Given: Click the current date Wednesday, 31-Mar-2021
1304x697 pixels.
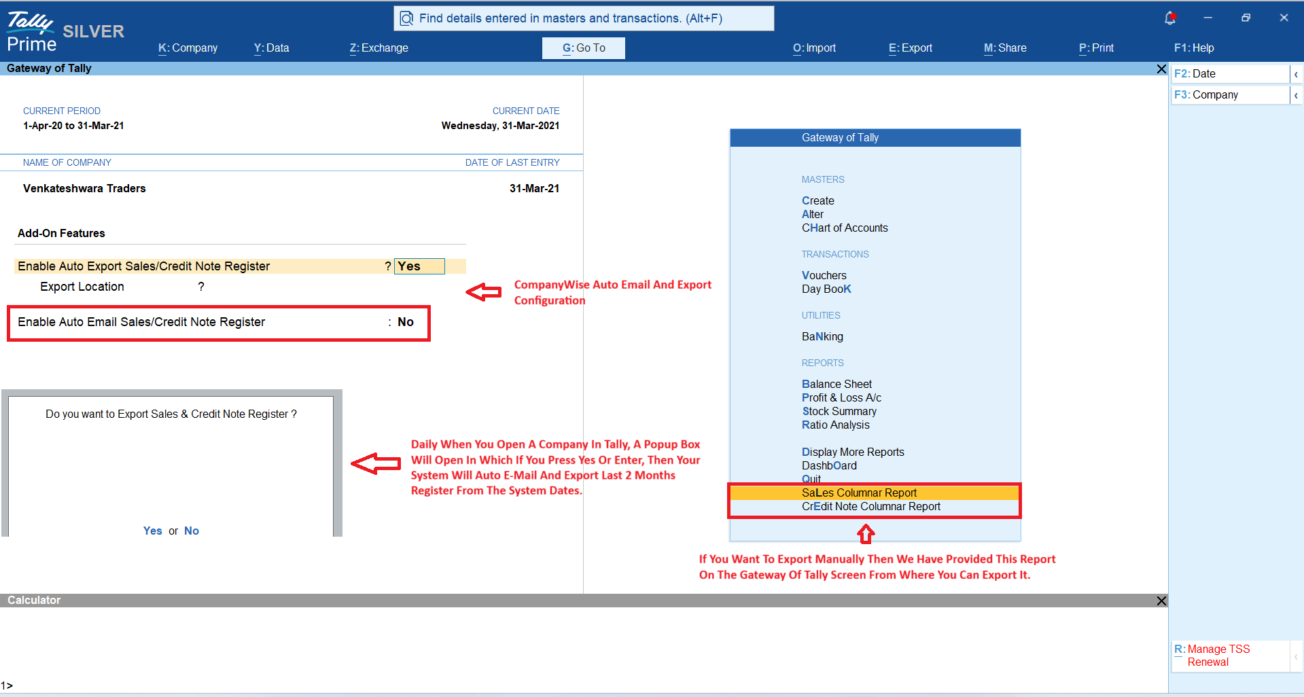Looking at the screenshot, I should click(x=500, y=126).
